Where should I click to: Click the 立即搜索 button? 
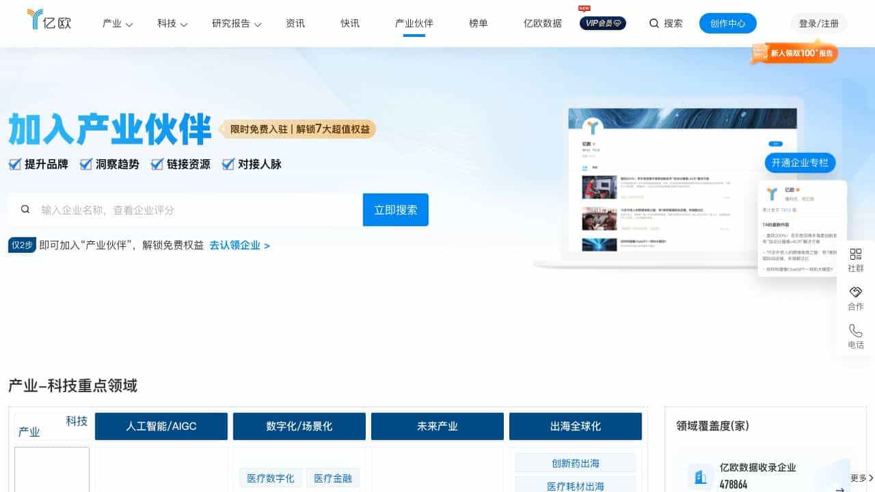coord(396,210)
